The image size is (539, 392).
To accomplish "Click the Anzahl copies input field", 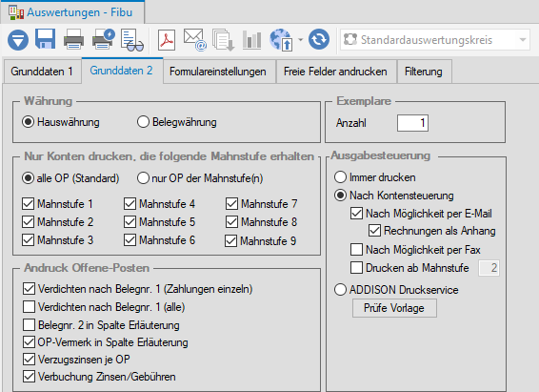I will (412, 123).
